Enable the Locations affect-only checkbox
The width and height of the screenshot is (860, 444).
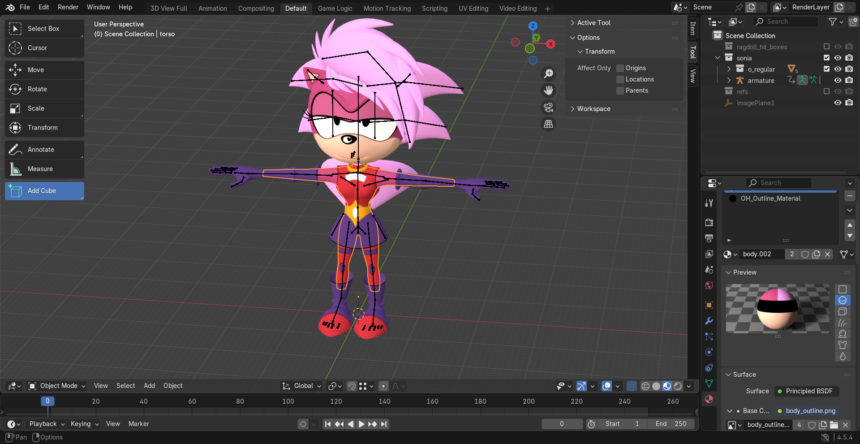click(620, 79)
